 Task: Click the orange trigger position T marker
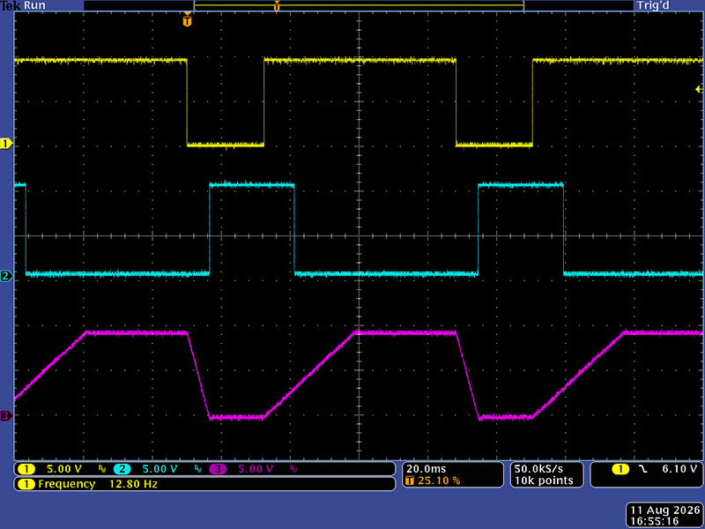click(x=187, y=20)
